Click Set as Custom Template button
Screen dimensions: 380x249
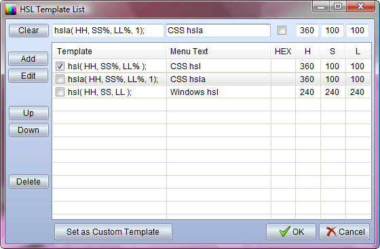tap(113, 232)
